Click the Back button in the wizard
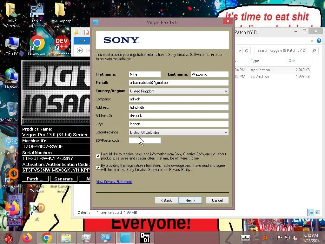 tap(166, 200)
